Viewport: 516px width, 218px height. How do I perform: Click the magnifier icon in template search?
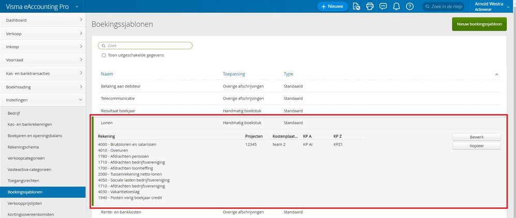pos(104,45)
